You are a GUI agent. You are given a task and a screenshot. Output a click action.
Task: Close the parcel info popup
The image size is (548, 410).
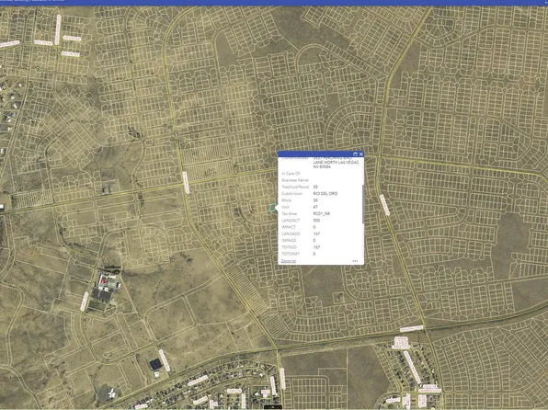tap(361, 154)
